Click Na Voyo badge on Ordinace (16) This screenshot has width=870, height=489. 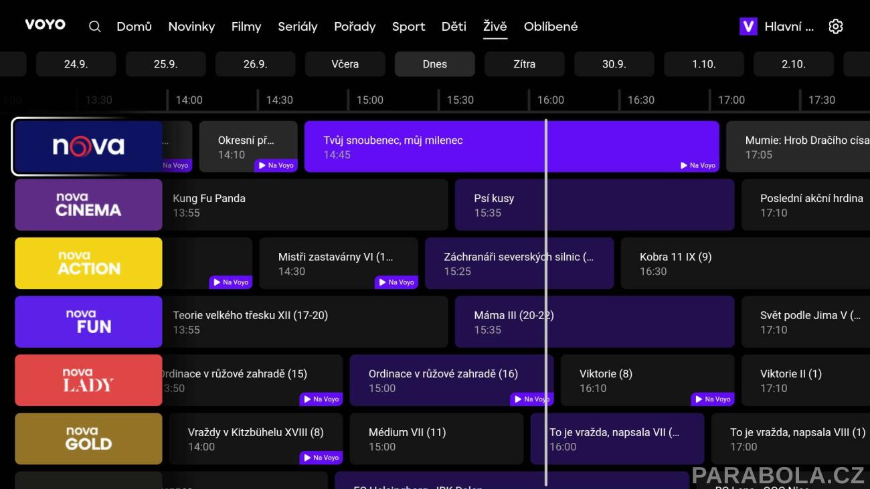[532, 399]
